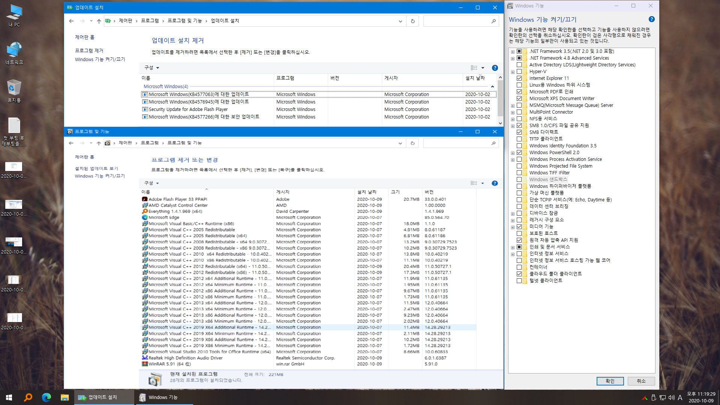Open File Explorer from the taskbar
720x405 pixels.
pos(64,397)
